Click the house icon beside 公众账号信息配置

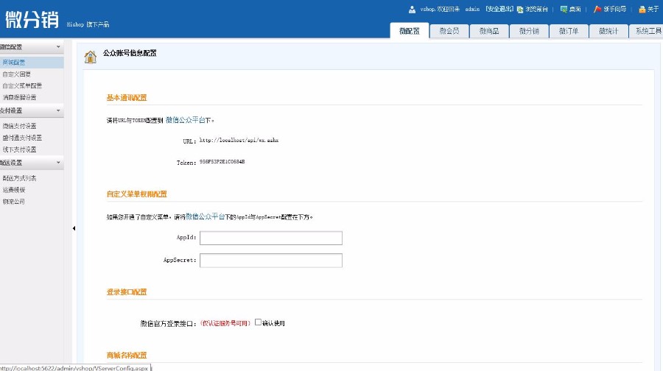tap(90, 57)
